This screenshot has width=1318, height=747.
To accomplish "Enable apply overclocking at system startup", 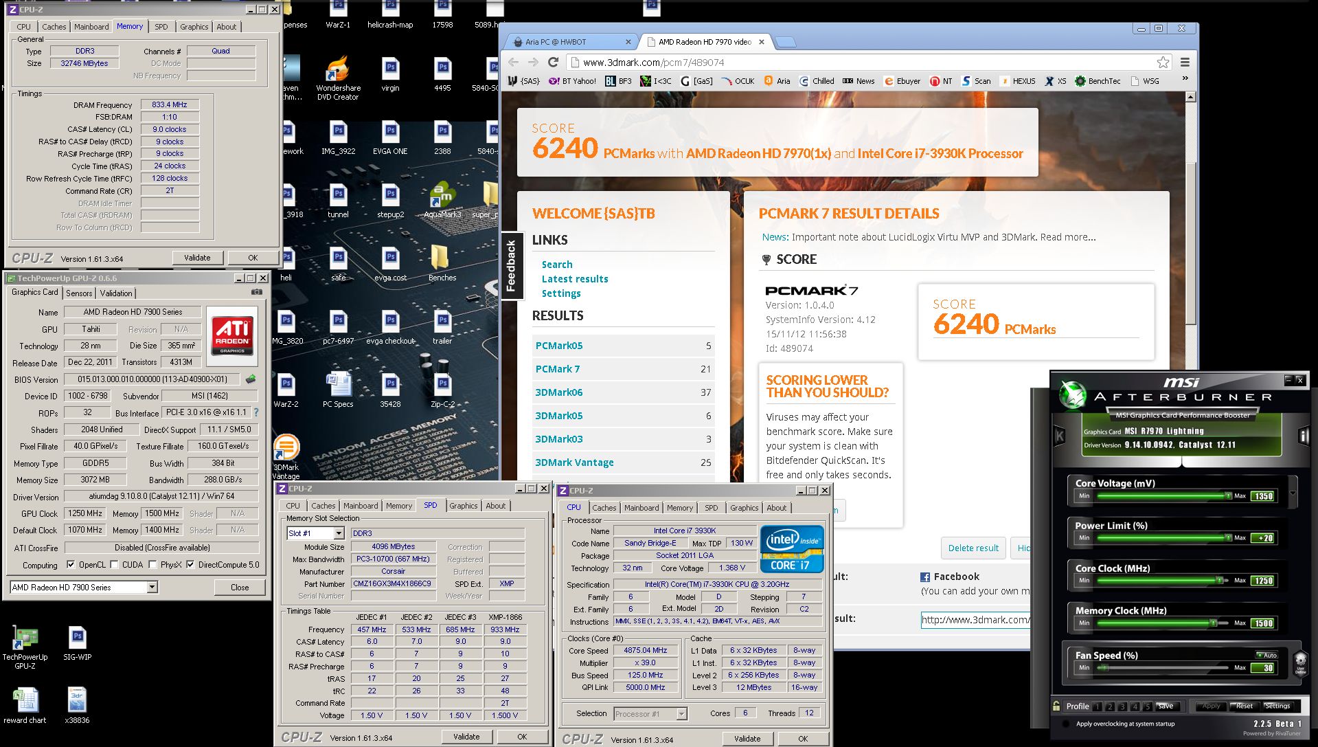I will coord(1067,724).
